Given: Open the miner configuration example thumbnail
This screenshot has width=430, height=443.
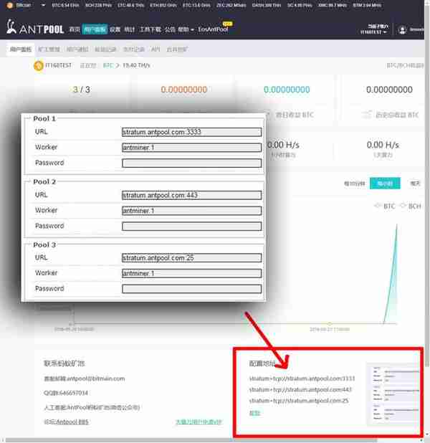Looking at the screenshot, I should click(x=393, y=394).
